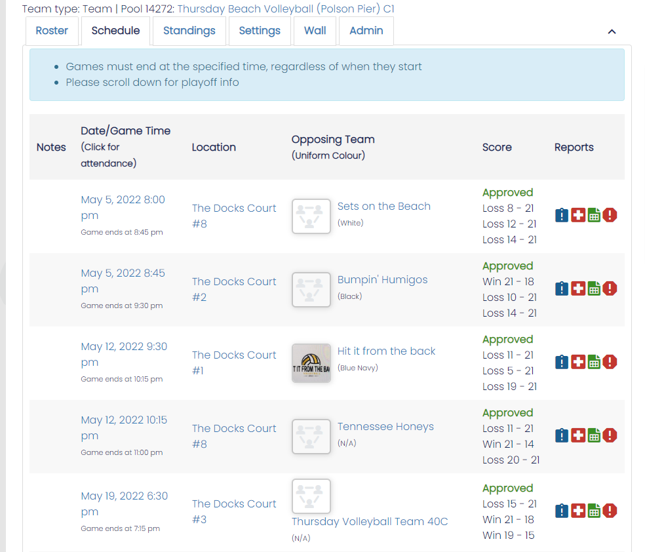Select the Schedule tab

point(115,31)
